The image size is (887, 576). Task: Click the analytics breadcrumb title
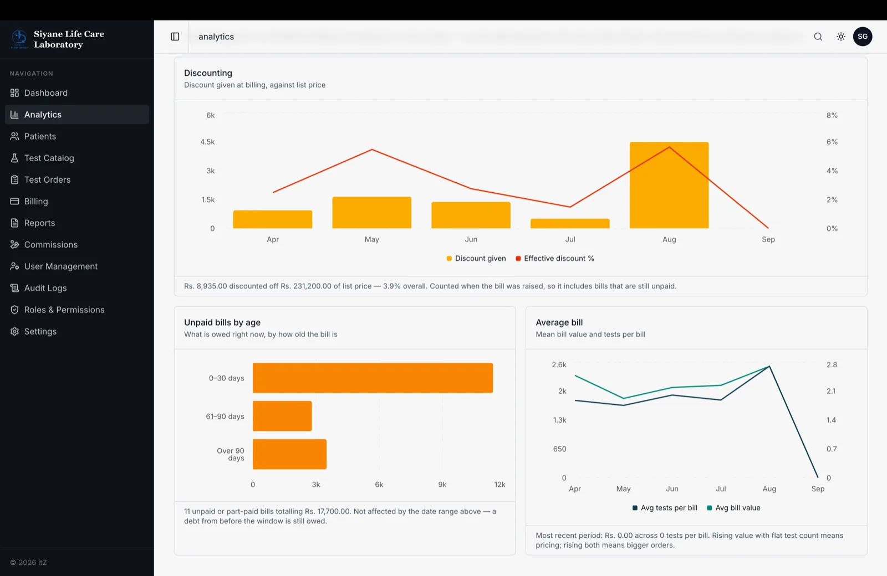pos(216,37)
